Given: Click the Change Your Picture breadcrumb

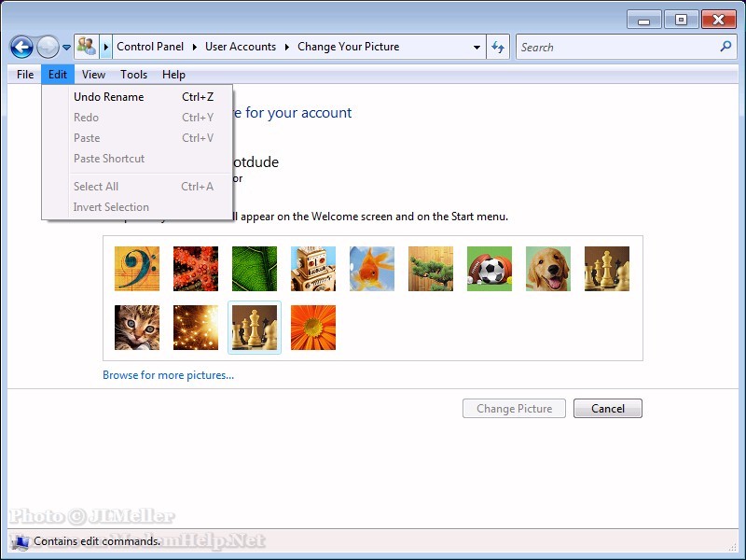Looking at the screenshot, I should (x=348, y=47).
